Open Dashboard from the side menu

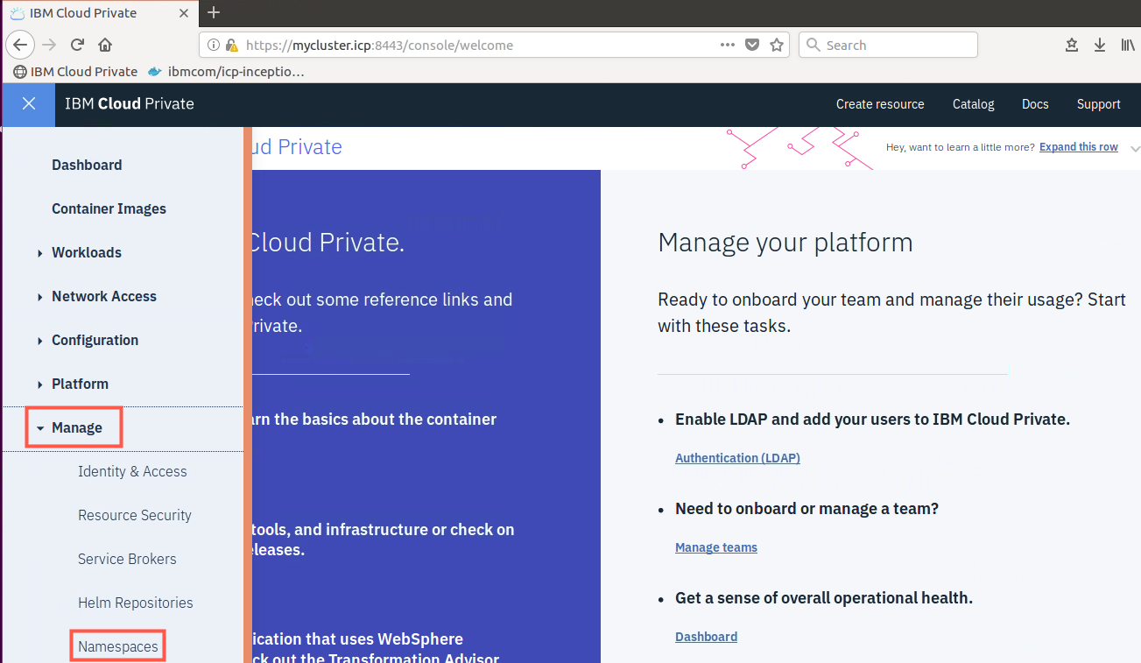tap(87, 165)
